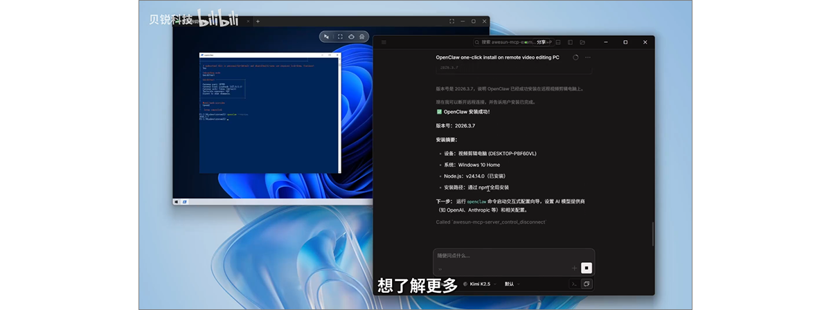Click the round third icon in remote toolbar

[x=351, y=37]
